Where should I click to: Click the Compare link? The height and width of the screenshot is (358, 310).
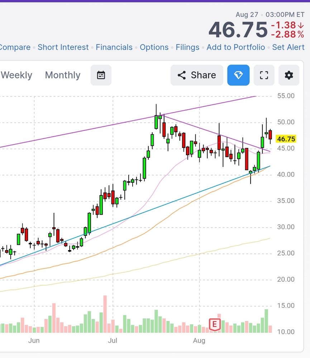15,47
